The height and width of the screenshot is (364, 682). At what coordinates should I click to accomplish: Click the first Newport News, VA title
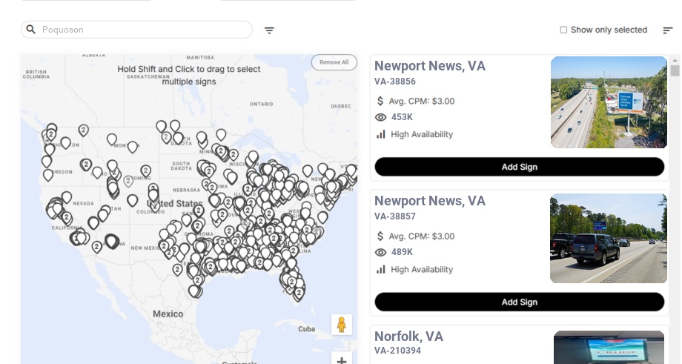430,66
